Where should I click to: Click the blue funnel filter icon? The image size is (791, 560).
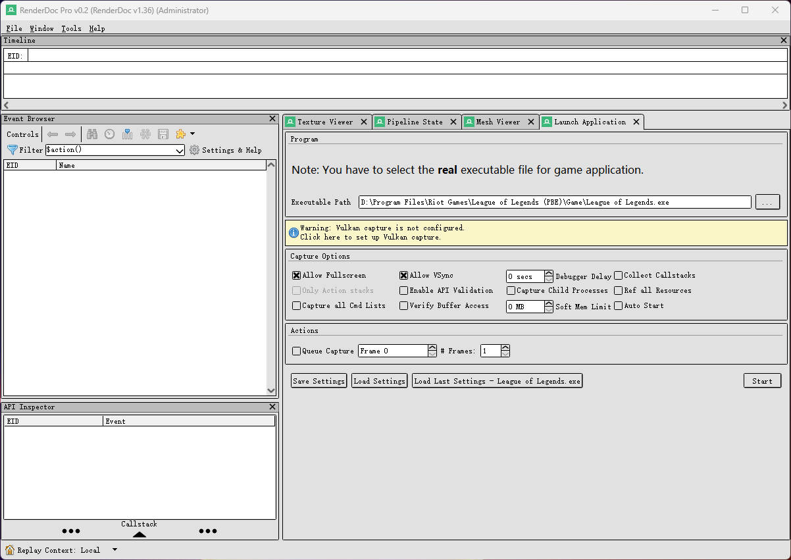12,150
